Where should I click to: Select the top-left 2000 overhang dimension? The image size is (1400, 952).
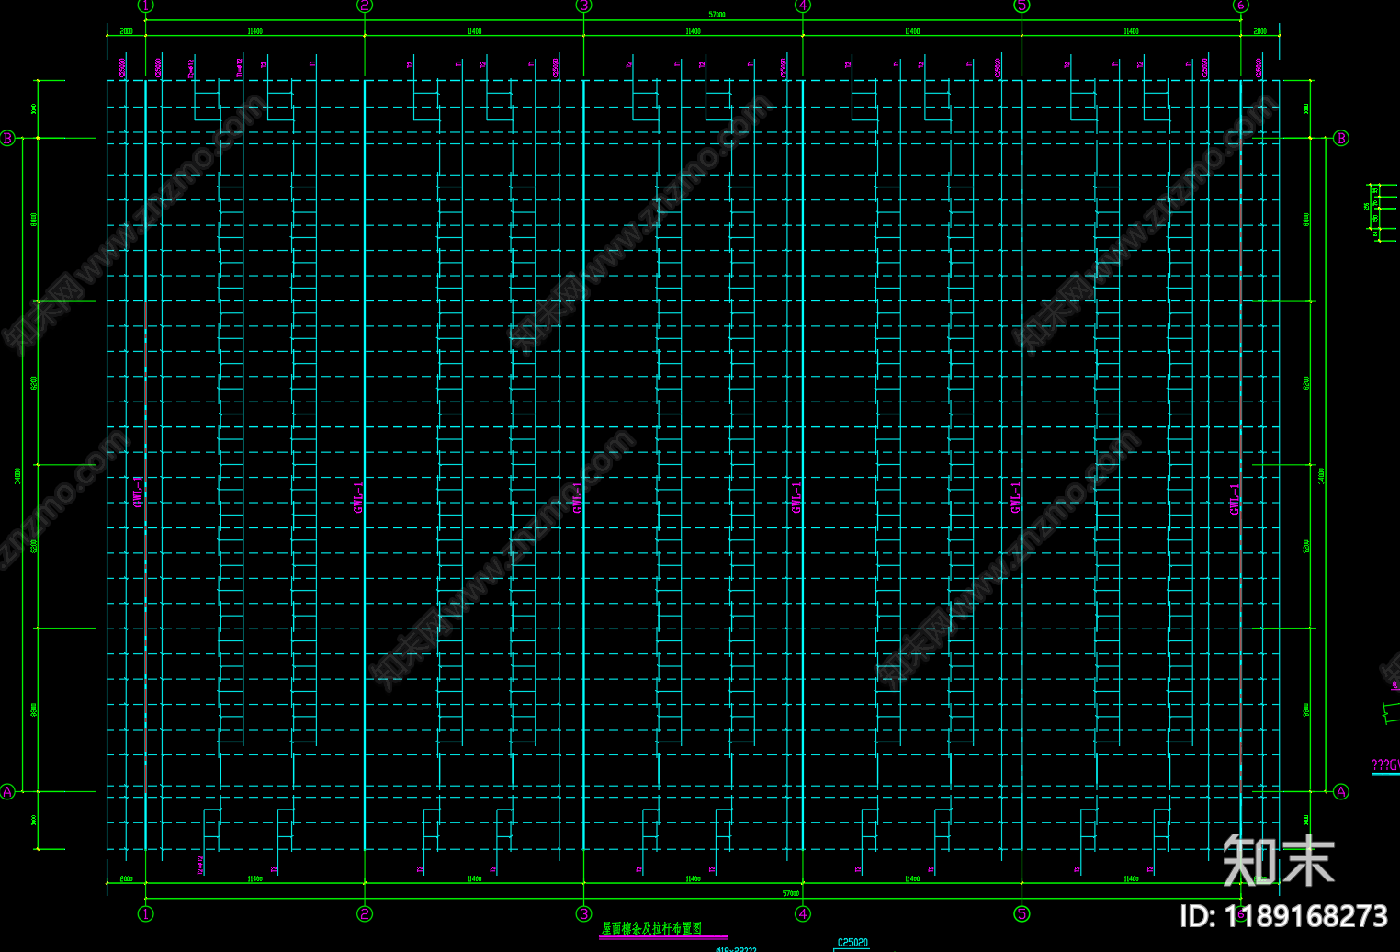pyautogui.click(x=126, y=31)
